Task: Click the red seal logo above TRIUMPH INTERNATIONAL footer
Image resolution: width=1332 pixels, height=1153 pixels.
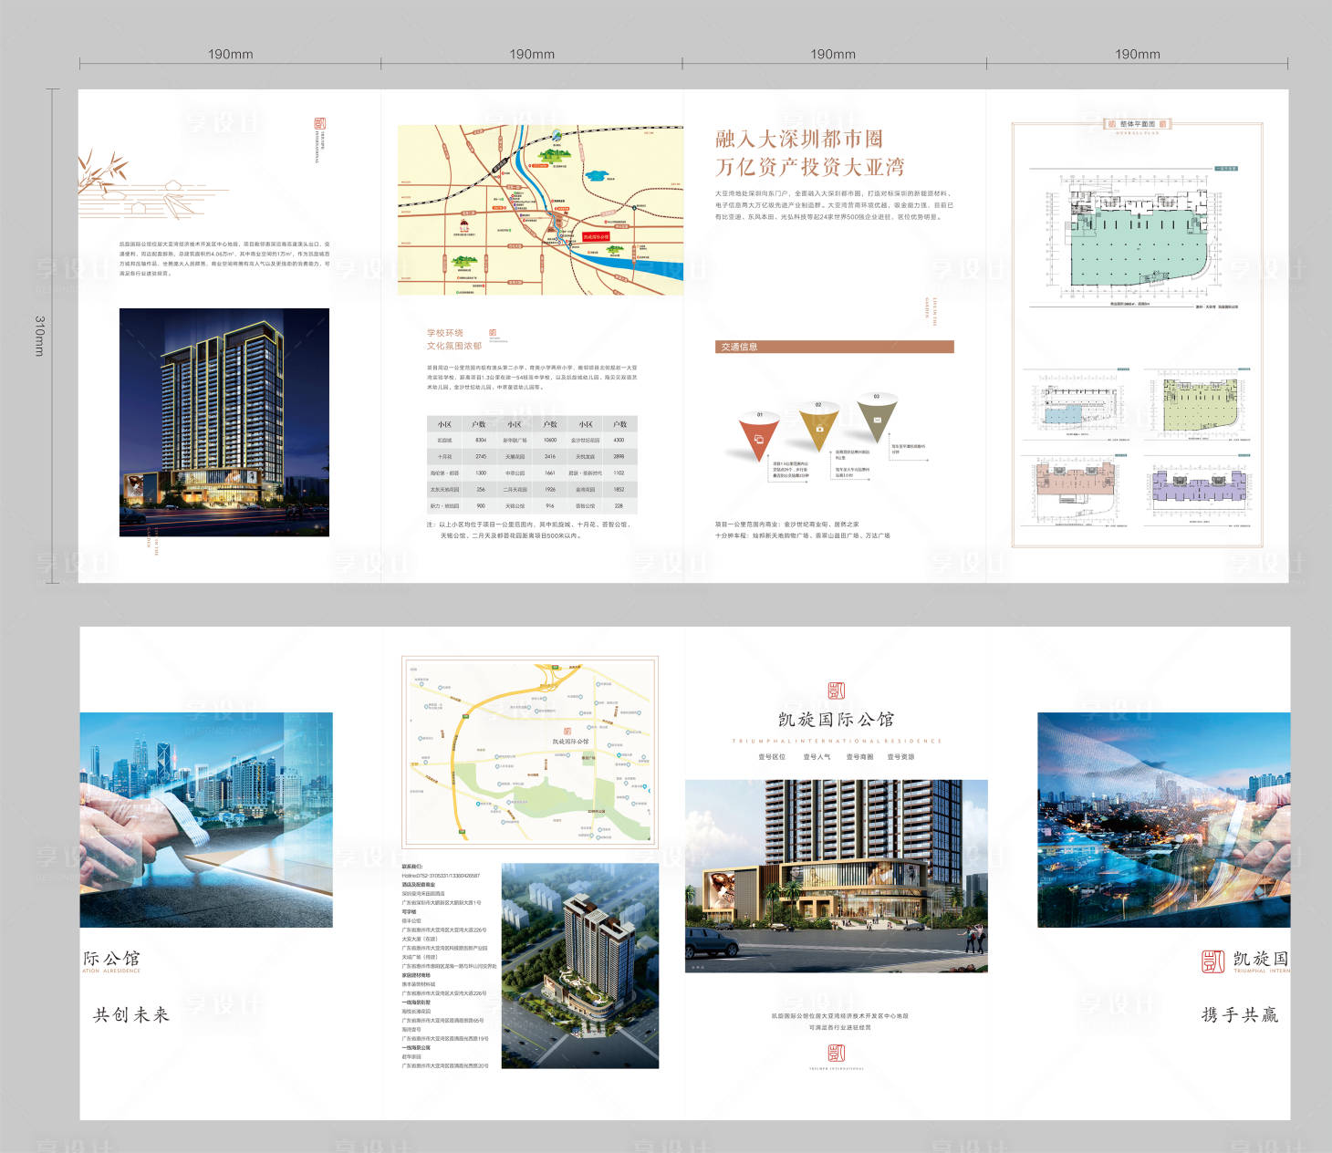Action: [836, 1053]
